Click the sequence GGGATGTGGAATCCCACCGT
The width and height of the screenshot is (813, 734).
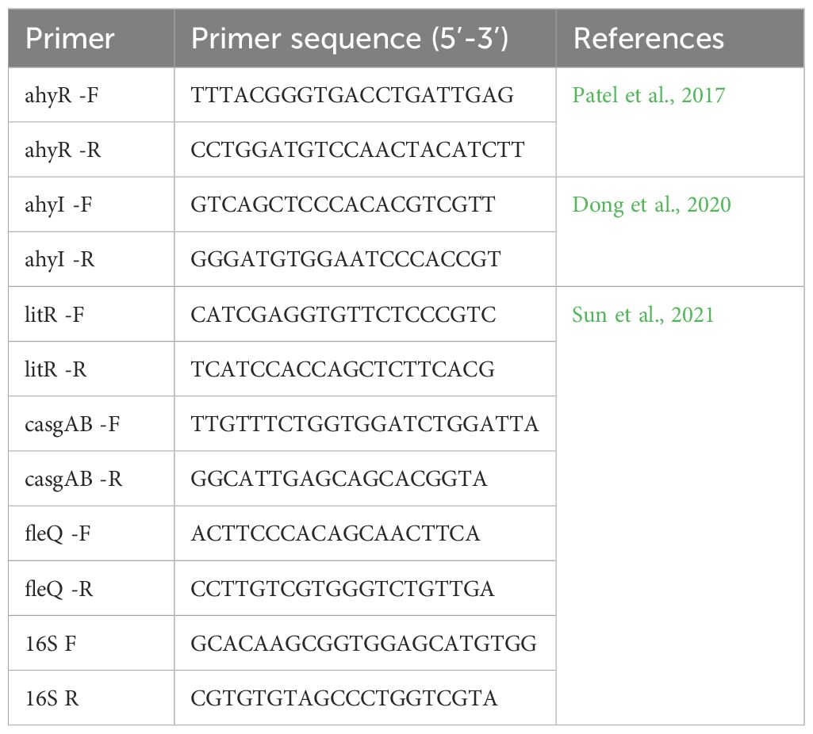coord(345,259)
